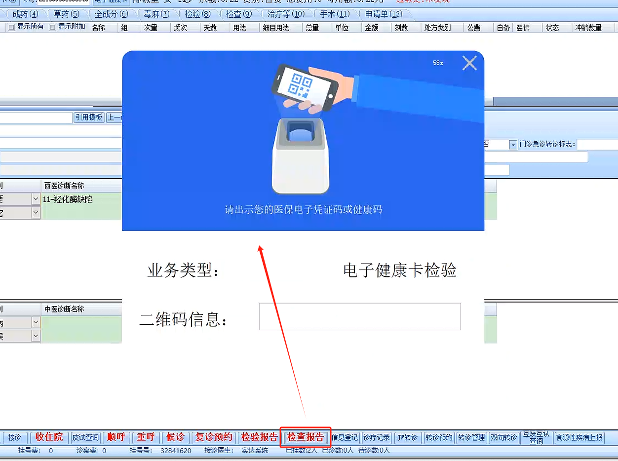This screenshot has height=461, width=618.
Task: Go to the 手术(11) tab
Action: 335,14
